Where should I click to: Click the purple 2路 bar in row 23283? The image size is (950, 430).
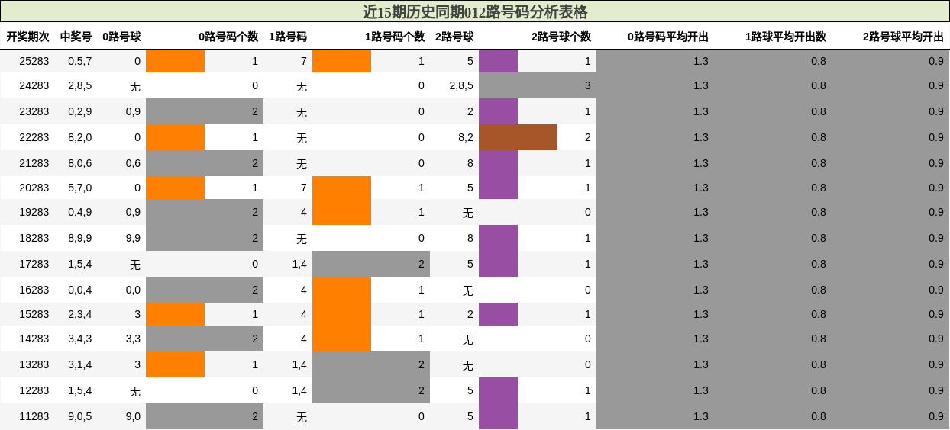pos(498,111)
